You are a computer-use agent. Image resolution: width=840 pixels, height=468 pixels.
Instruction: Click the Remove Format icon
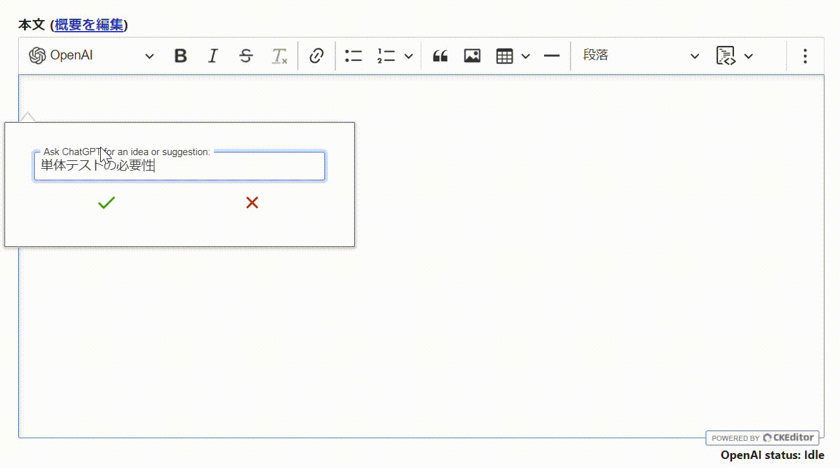(278, 56)
